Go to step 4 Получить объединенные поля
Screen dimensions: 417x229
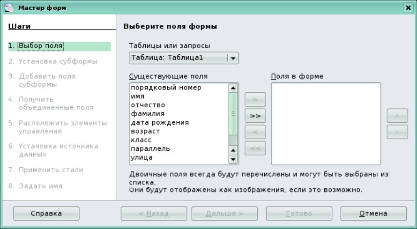click(51, 103)
